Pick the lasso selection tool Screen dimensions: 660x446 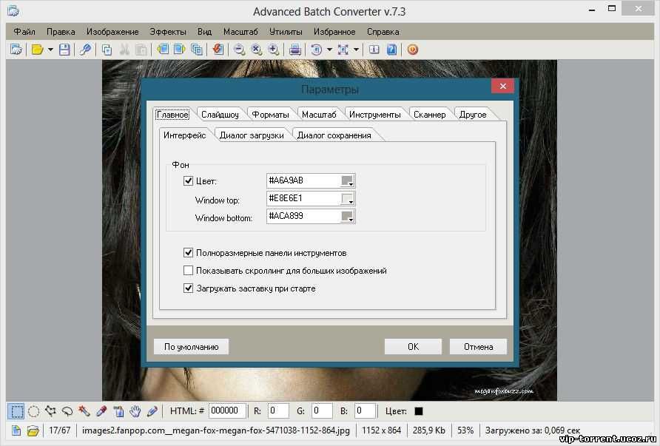67,410
